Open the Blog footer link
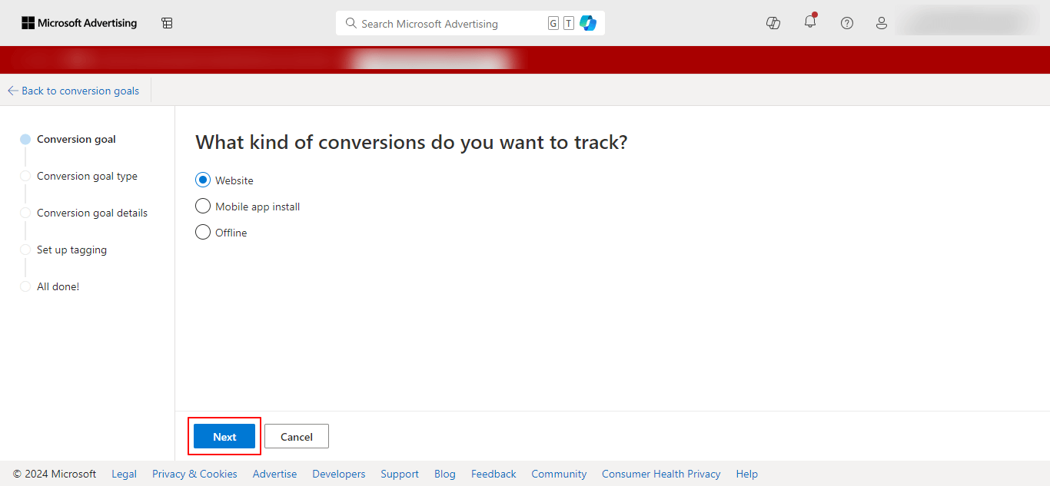1050x486 pixels. click(445, 474)
